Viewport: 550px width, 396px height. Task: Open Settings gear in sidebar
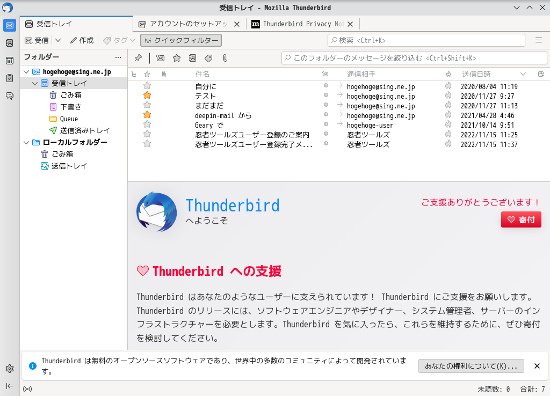[10, 368]
